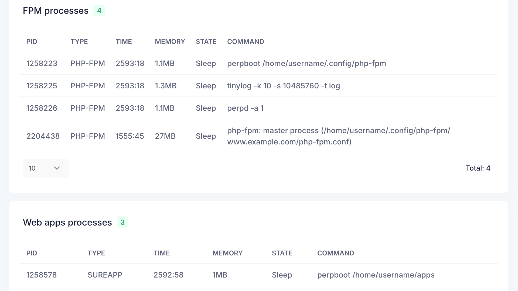Click STATE column header in Web apps table
This screenshot has width=518, height=291.
(x=282, y=253)
